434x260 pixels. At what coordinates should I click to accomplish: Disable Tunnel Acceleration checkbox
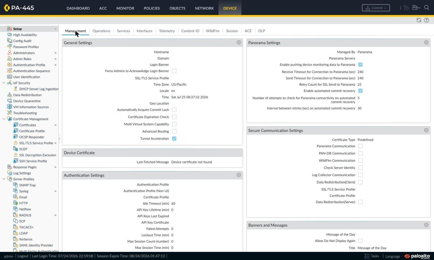[x=174, y=139]
